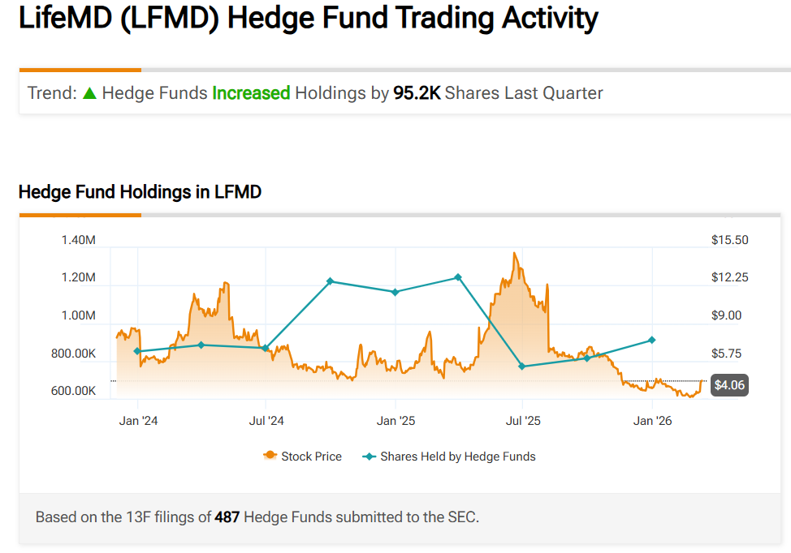Screen dimensions: 791x553
Task: Click the highest teal data point near 1.20M
Action: coord(458,277)
